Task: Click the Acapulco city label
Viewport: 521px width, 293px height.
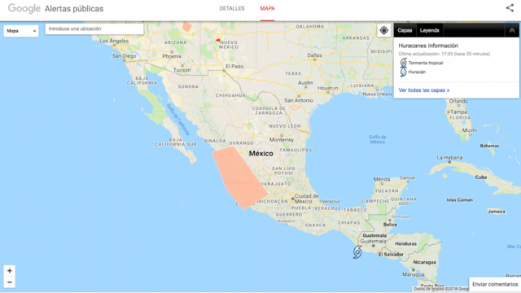Action: 286,221
